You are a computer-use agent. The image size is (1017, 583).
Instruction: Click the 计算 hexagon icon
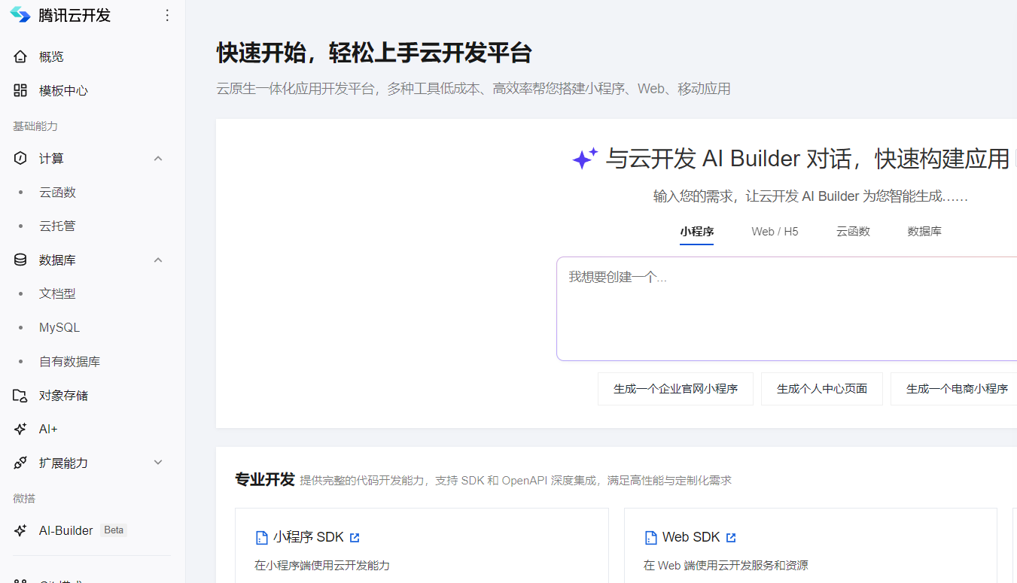[20, 158]
